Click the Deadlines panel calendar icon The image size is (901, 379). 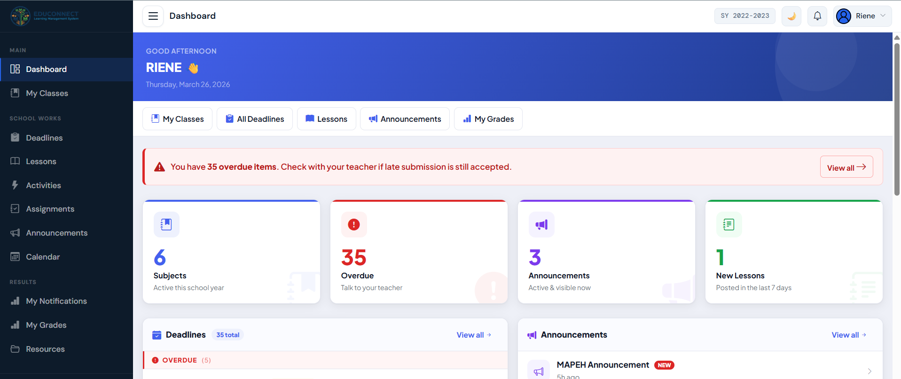click(x=157, y=335)
